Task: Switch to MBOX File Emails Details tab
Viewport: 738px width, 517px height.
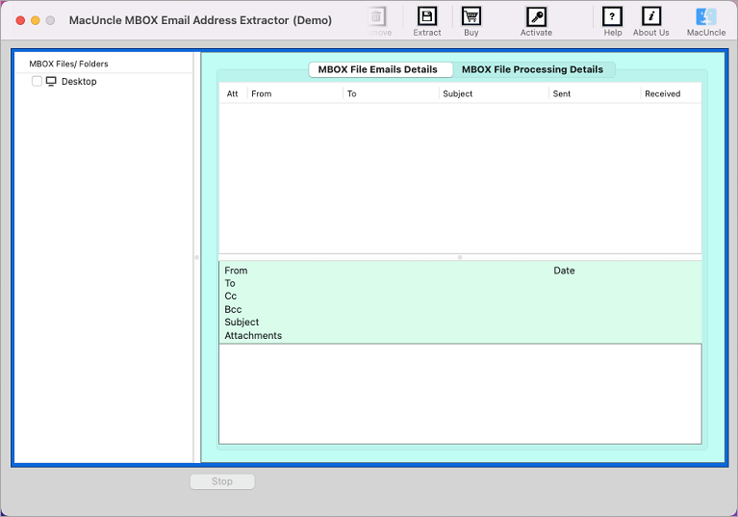Action: 380,69
